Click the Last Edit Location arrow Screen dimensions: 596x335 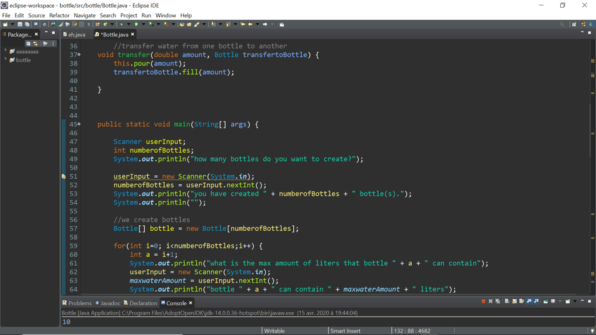[243, 24]
